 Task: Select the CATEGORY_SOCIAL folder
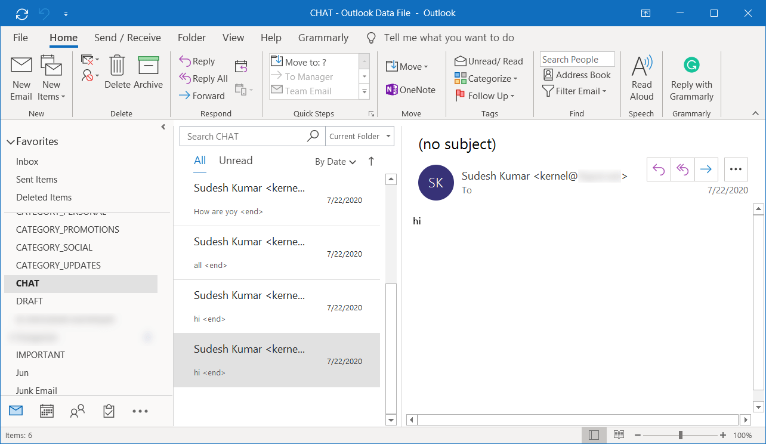(x=54, y=248)
